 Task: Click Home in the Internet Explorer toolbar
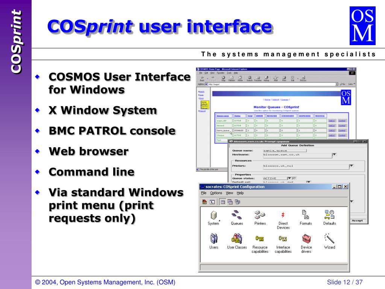(240, 79)
